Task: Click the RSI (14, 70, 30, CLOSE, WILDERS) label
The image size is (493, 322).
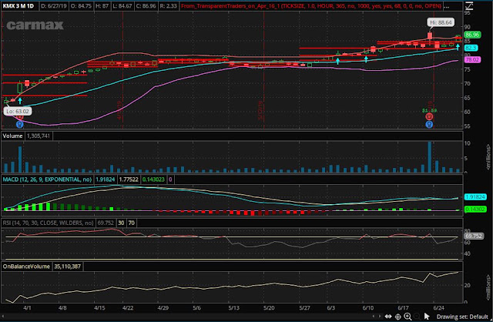Action: (x=48, y=223)
